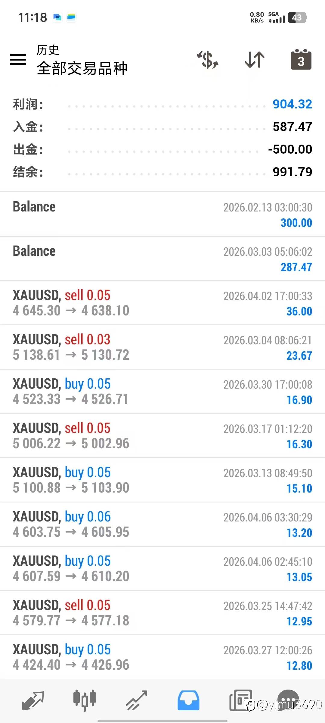
Task: Tap the sort arrows icon
Action: (x=255, y=60)
